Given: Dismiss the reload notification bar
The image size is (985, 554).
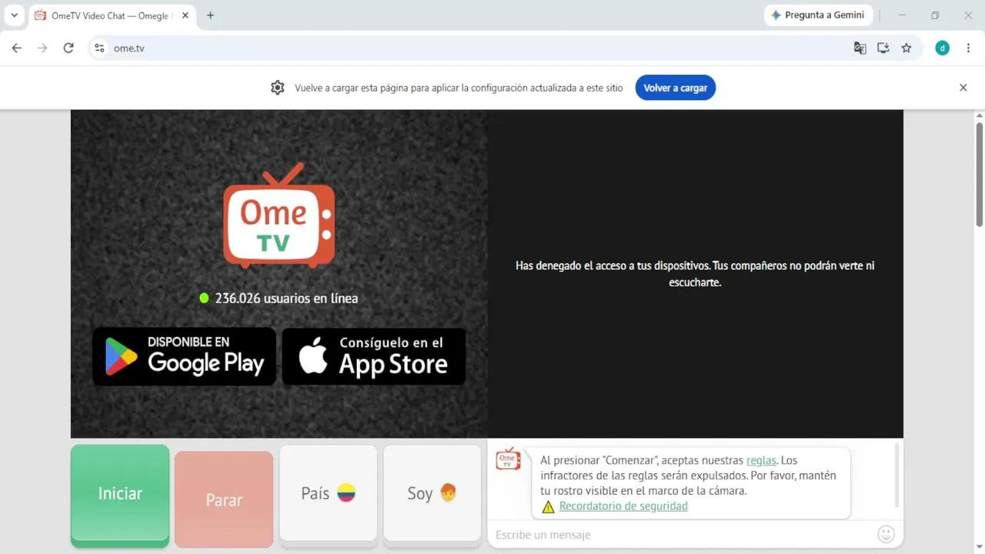Looking at the screenshot, I should click(963, 88).
